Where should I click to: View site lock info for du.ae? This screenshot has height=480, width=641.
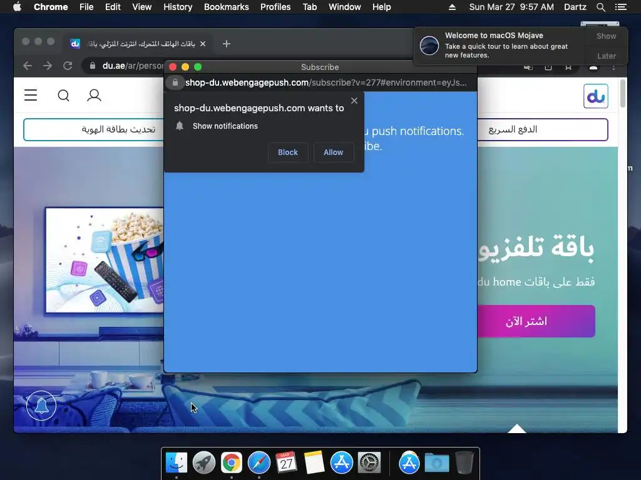93,66
